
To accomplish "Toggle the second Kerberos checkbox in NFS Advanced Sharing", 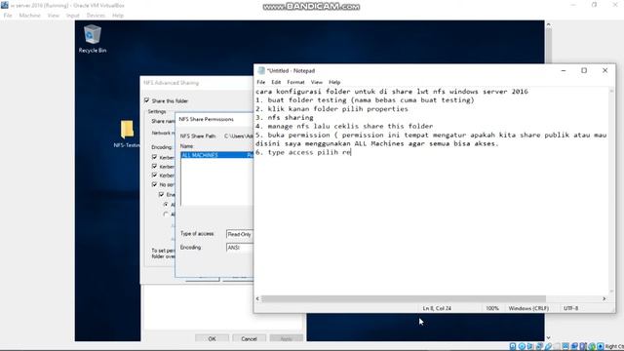I will [154, 166].
